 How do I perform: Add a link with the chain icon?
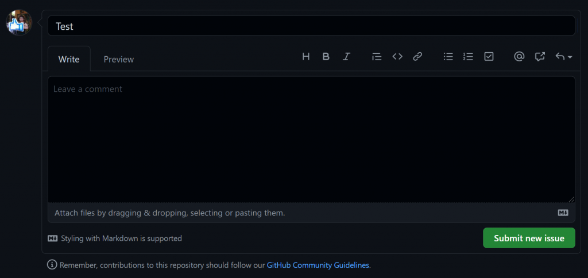[x=417, y=56]
